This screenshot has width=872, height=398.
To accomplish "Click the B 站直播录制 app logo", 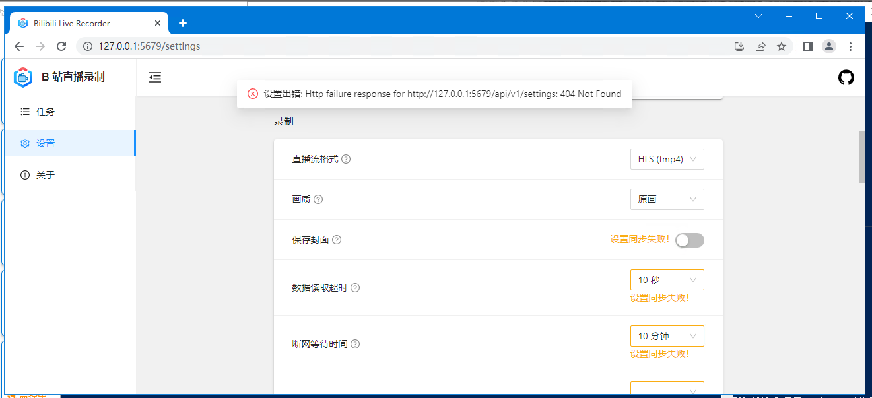I will coord(22,77).
